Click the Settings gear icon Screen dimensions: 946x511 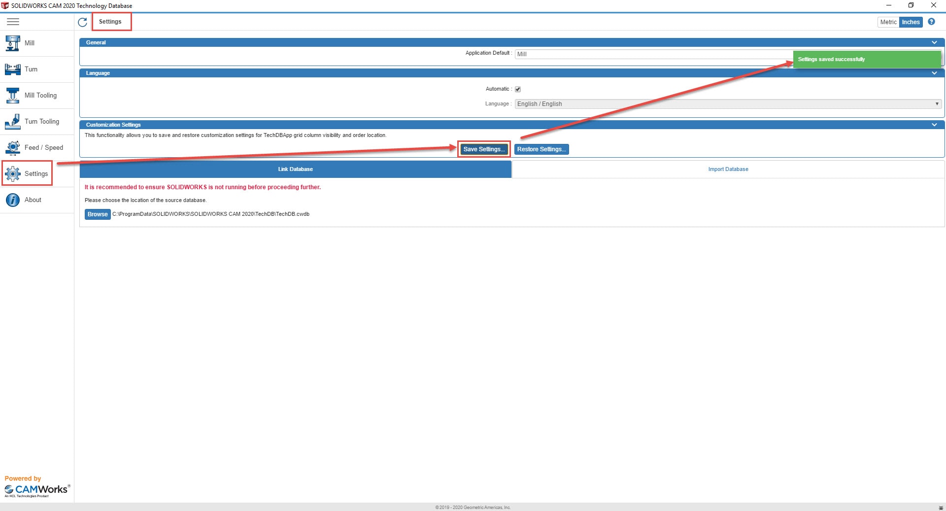(12, 174)
